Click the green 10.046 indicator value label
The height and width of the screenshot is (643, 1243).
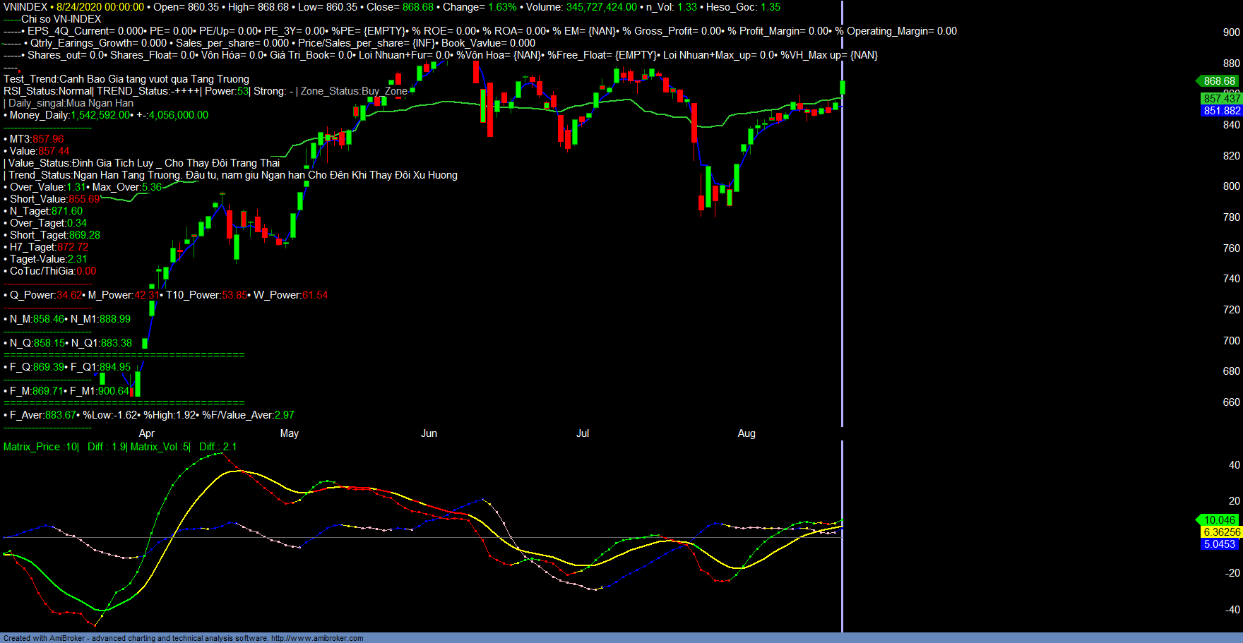point(1218,520)
